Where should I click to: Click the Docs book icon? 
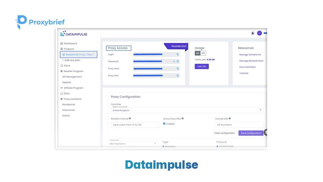coord(62,93)
